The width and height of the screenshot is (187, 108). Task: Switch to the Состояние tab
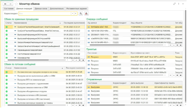pyautogui.click(x=9, y=8)
